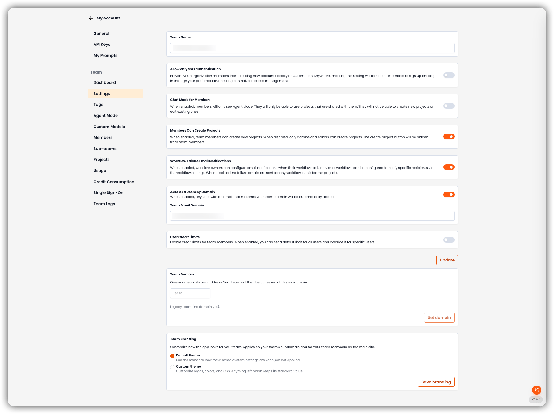The width and height of the screenshot is (554, 414).
Task: Go to Single Sign-On settings
Action: tap(108, 193)
